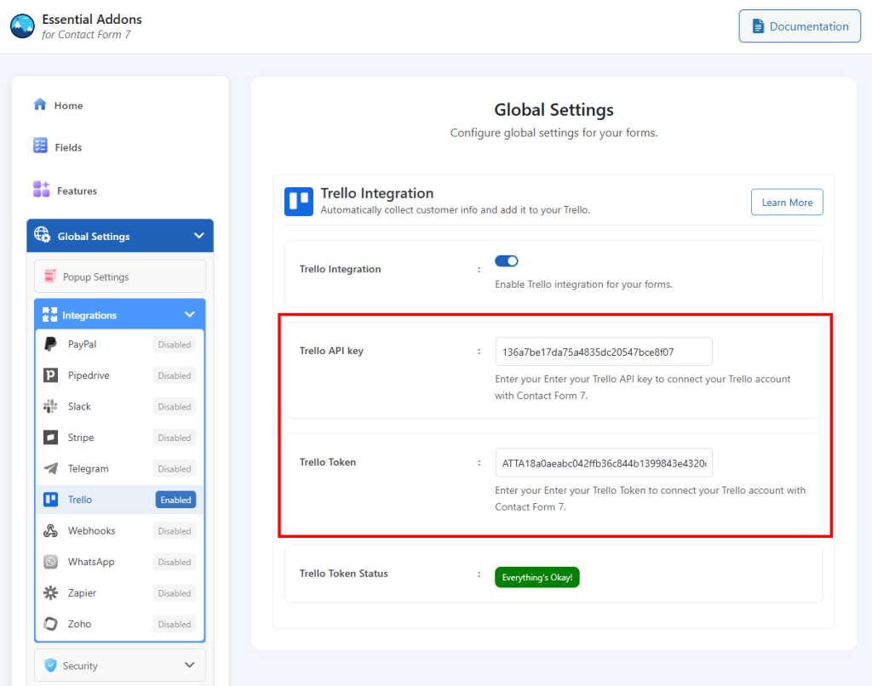This screenshot has width=872, height=686.
Task: Click the Webhooks logo icon
Action: click(50, 530)
